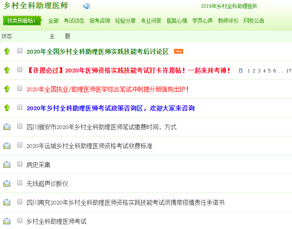Image resolution: width=292 pixels, height=229 pixels.
Task: Click the envelope icon for 病史采集 thread
Action: pos(7,165)
